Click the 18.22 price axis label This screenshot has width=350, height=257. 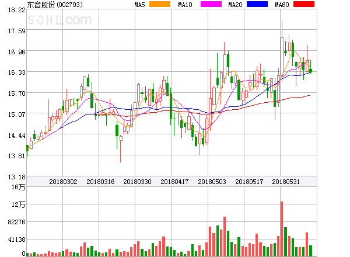click(x=17, y=10)
